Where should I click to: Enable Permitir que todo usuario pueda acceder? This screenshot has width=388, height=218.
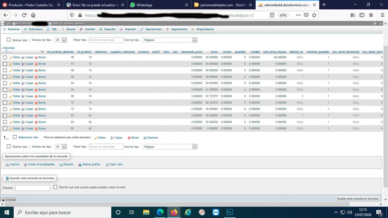pyautogui.click(x=55, y=187)
